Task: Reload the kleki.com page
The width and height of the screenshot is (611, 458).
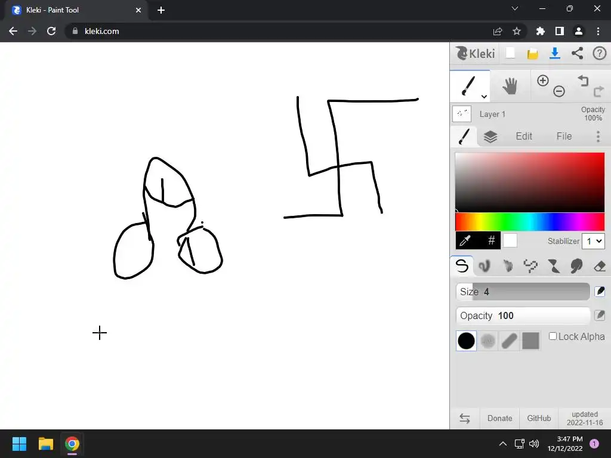Action: (x=51, y=31)
